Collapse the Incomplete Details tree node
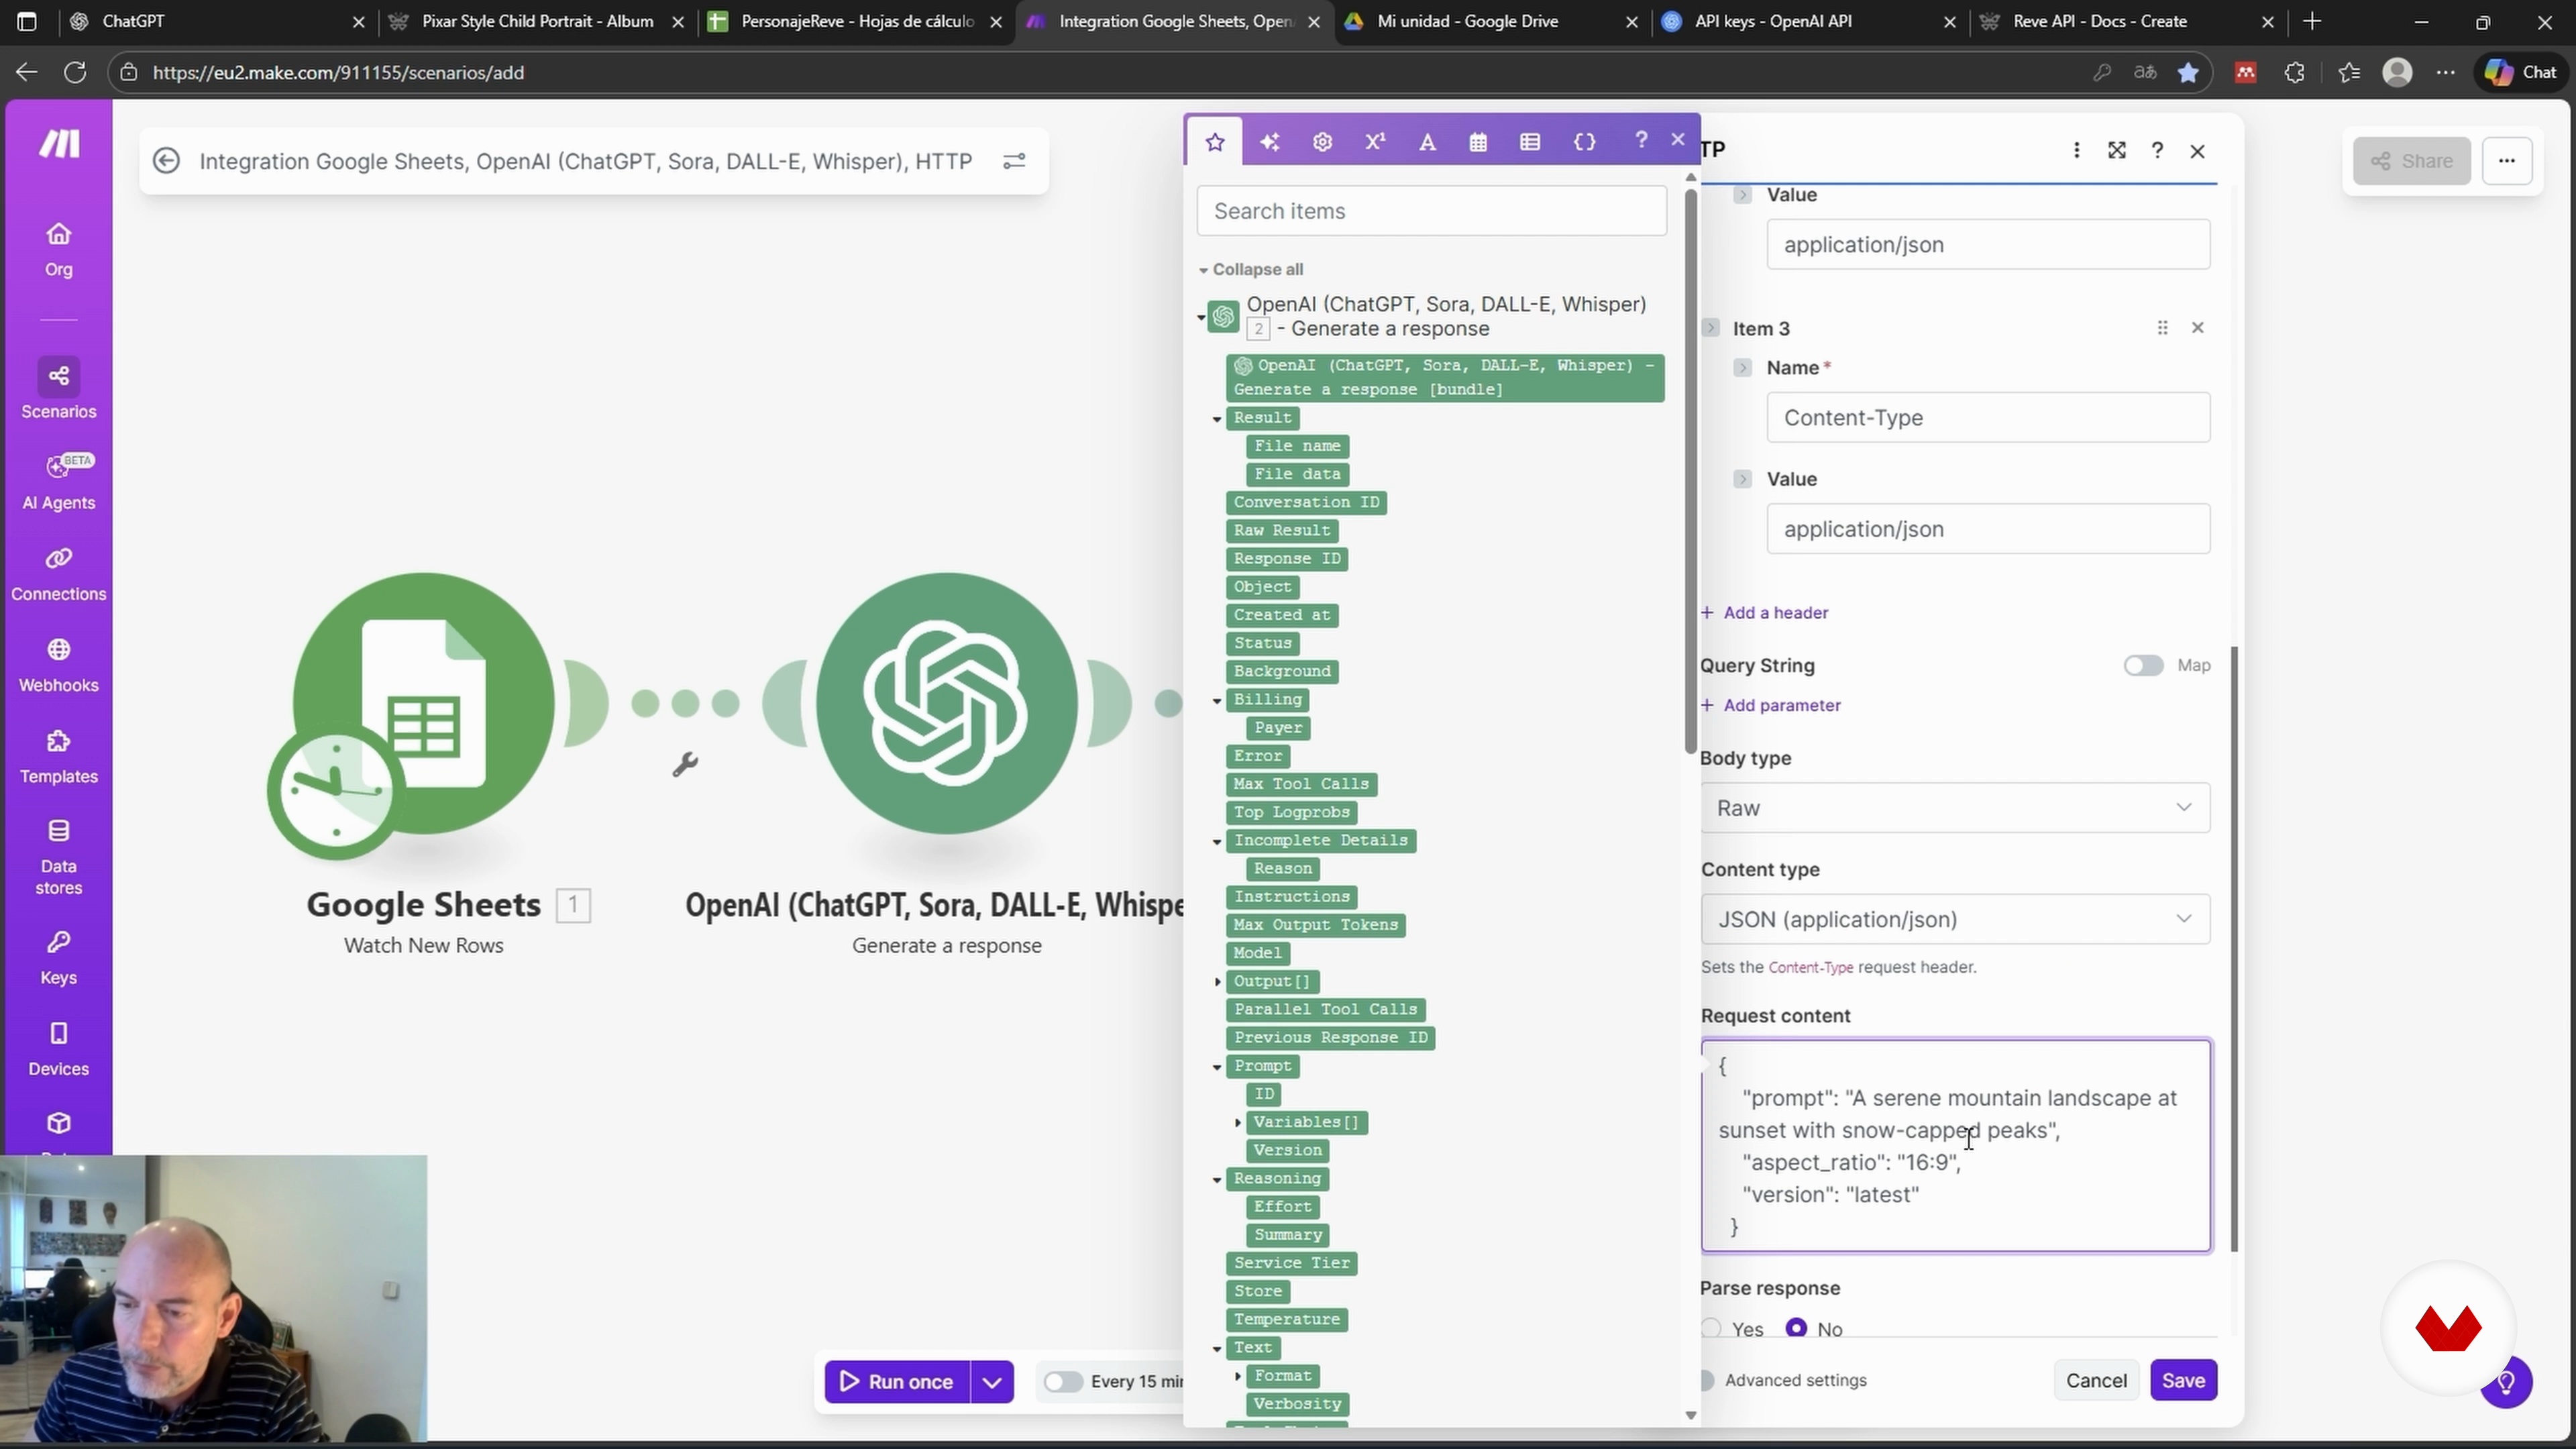The image size is (2576, 1449). (x=1217, y=842)
